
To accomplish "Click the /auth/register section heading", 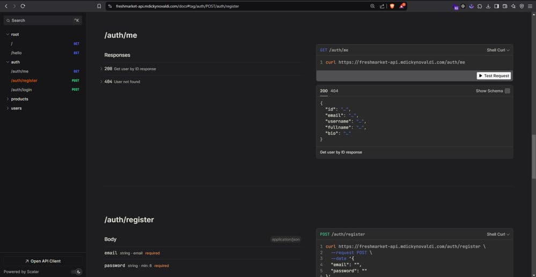I will pos(129,220).
